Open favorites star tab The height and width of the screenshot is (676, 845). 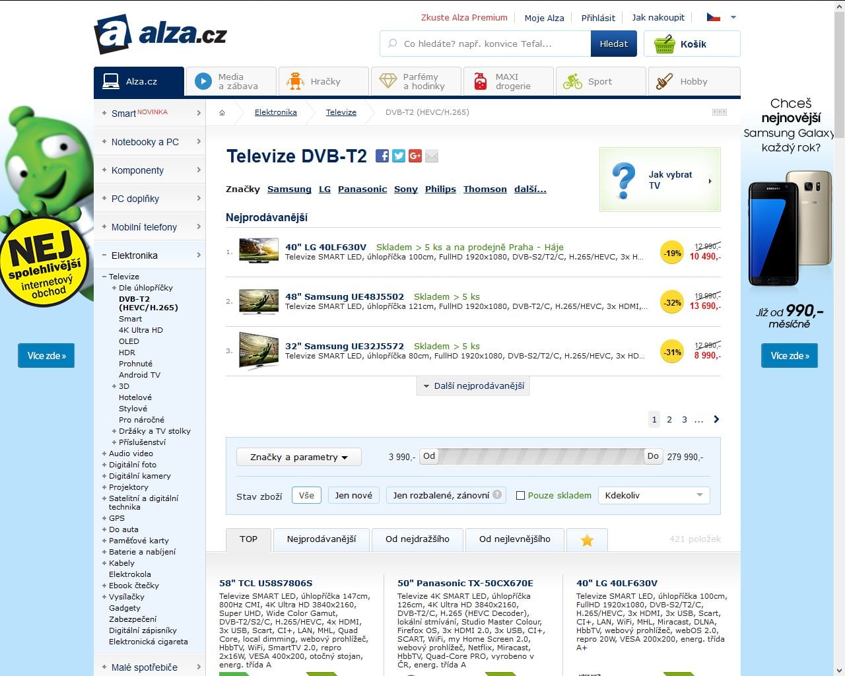[587, 540]
